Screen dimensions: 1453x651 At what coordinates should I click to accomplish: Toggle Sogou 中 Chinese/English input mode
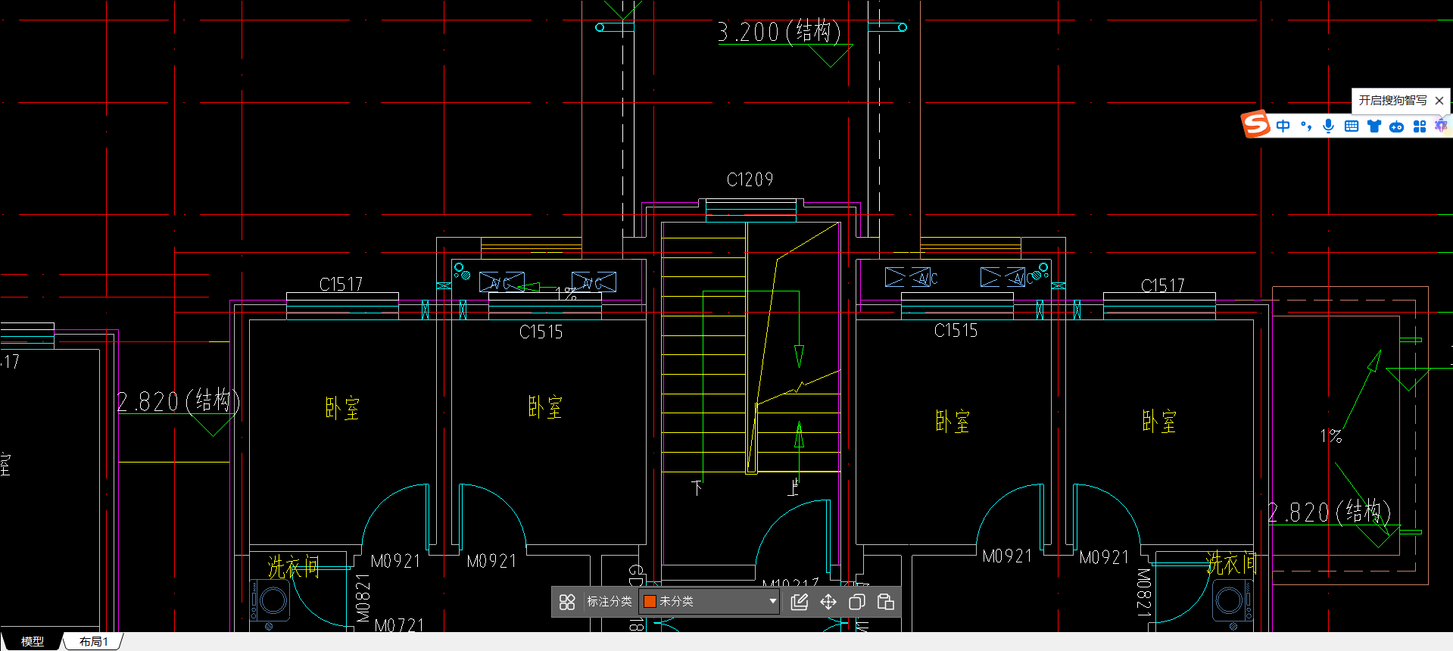point(1283,126)
